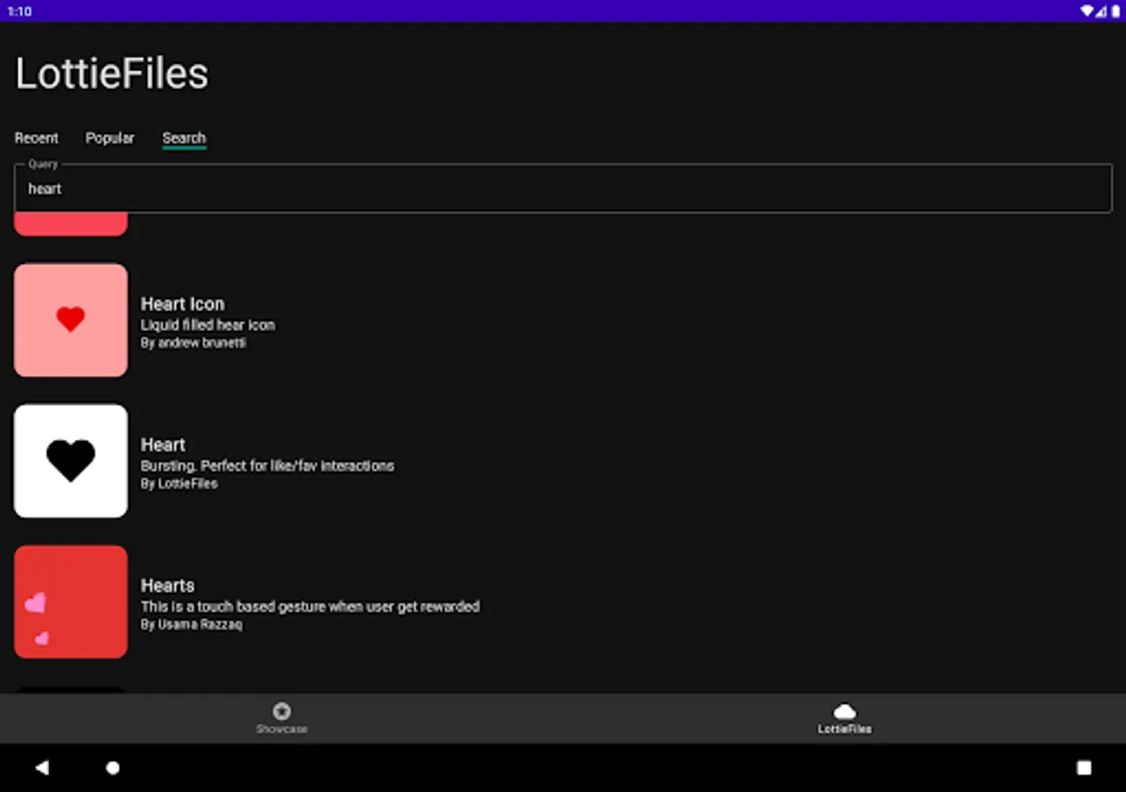
Task: Open the black heart white thumbnail
Action: (x=70, y=461)
